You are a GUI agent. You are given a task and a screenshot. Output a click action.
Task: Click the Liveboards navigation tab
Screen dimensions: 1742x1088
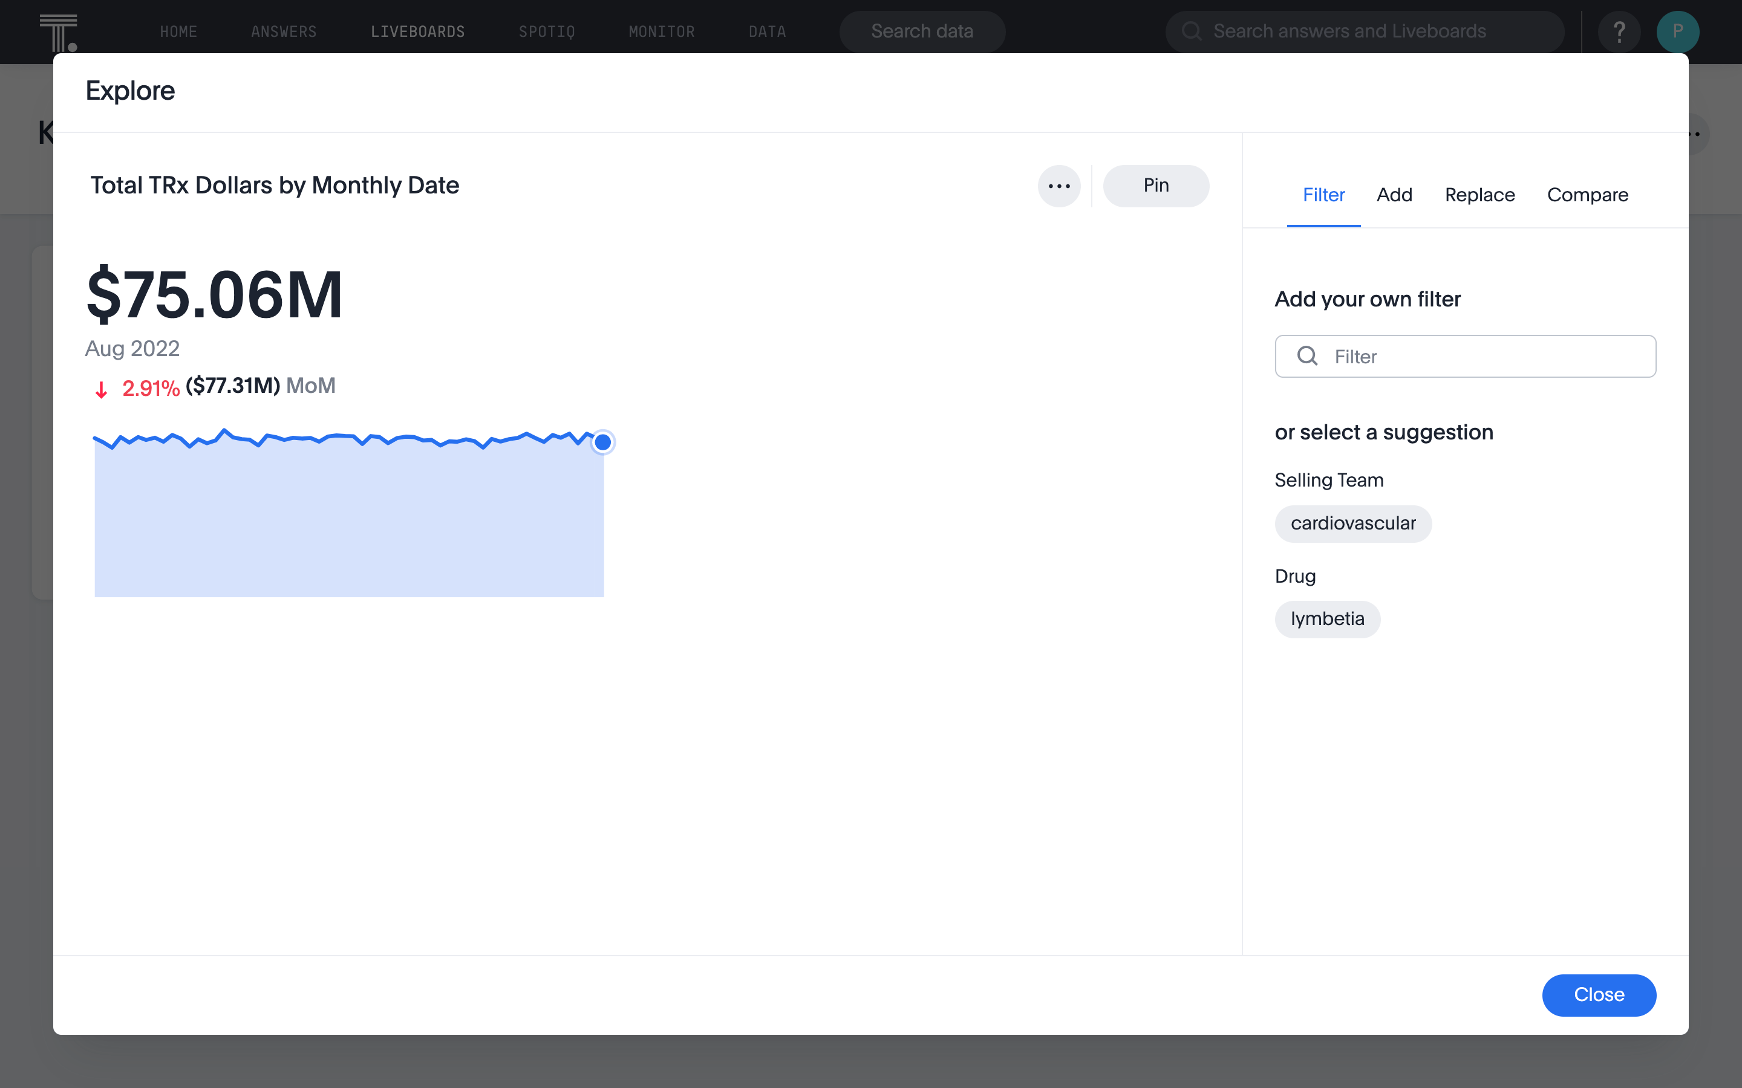tap(417, 31)
